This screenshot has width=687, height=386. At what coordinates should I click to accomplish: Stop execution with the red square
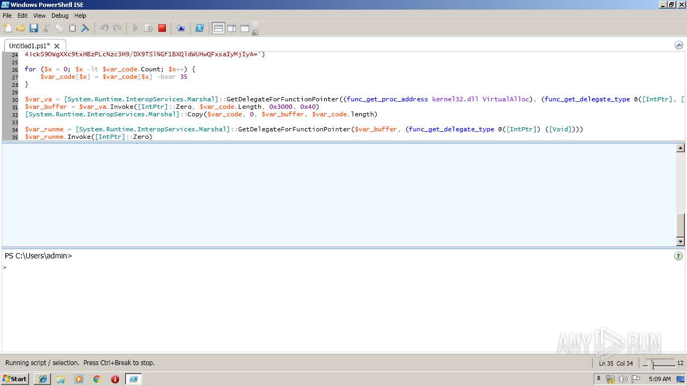[162, 28]
